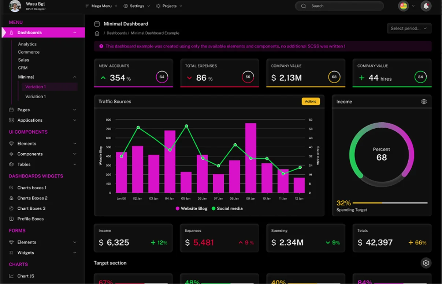Open the Select period dropdown

409,28
